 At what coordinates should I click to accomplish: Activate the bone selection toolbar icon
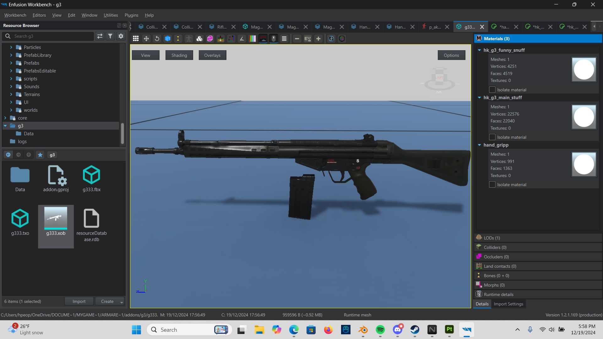tap(178, 39)
